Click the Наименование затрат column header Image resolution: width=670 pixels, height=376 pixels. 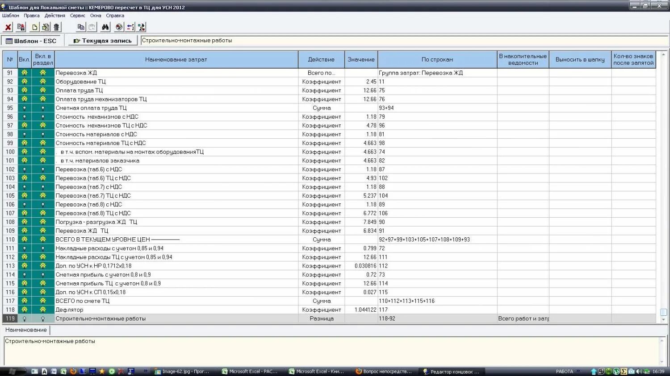point(176,59)
